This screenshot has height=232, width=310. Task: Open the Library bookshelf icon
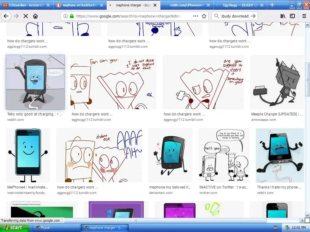tap(283, 16)
